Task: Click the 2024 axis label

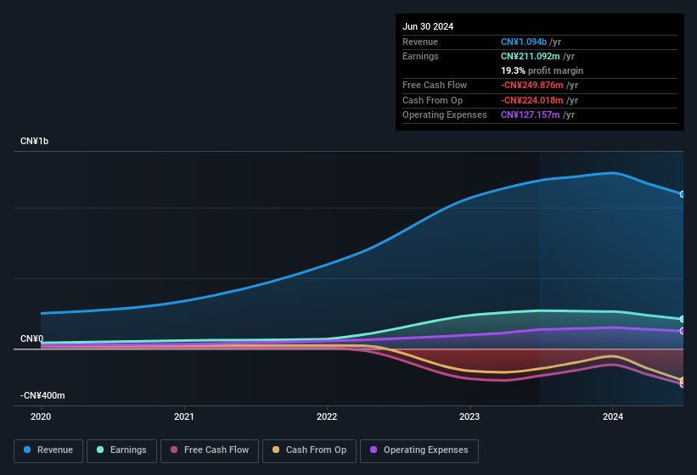Action: (613, 416)
